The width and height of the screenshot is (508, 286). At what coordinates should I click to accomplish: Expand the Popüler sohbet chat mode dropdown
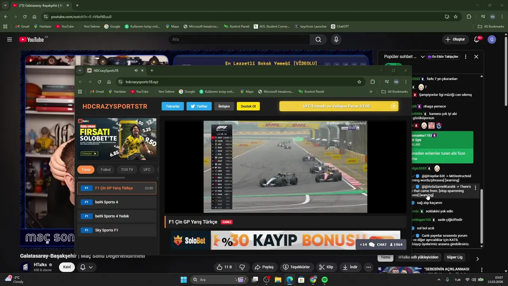[423, 57]
